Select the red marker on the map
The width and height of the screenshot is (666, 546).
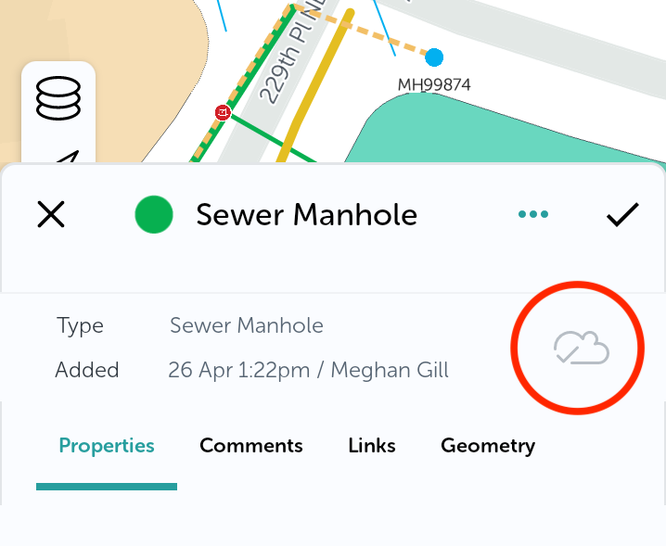223,112
